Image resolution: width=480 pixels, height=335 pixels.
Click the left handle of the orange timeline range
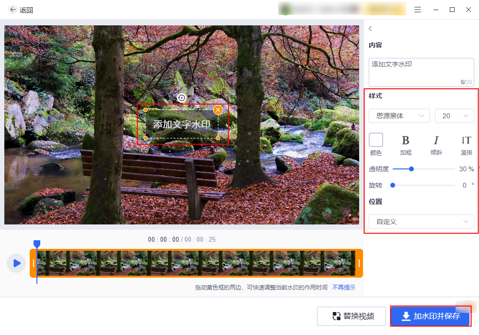34,263
